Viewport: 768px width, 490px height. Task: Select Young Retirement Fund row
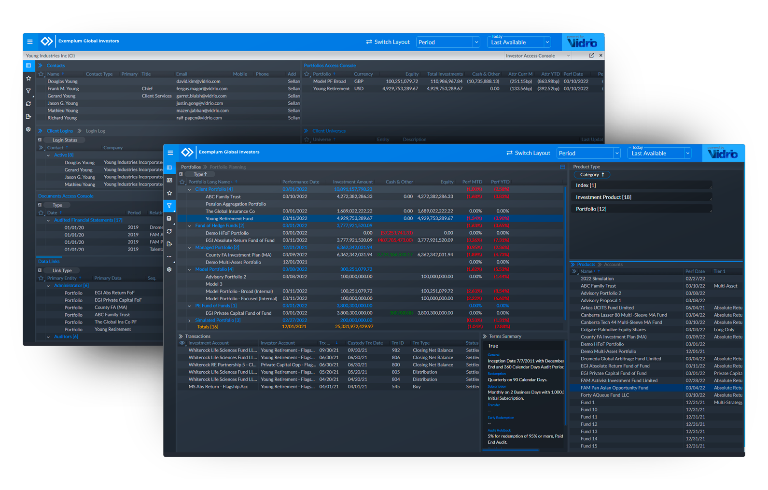point(371,219)
